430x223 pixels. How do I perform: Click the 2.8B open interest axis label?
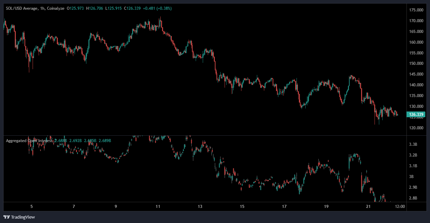coord(413,198)
